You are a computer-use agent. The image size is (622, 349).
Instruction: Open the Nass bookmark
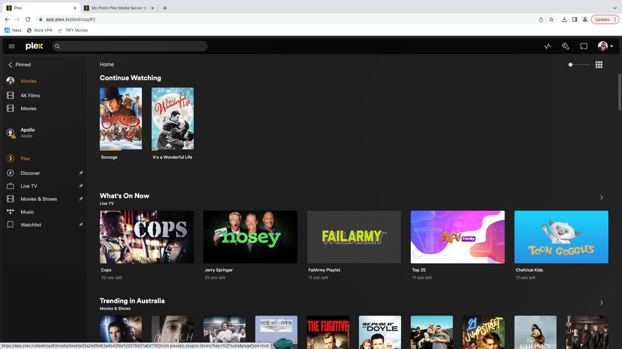tap(13, 30)
